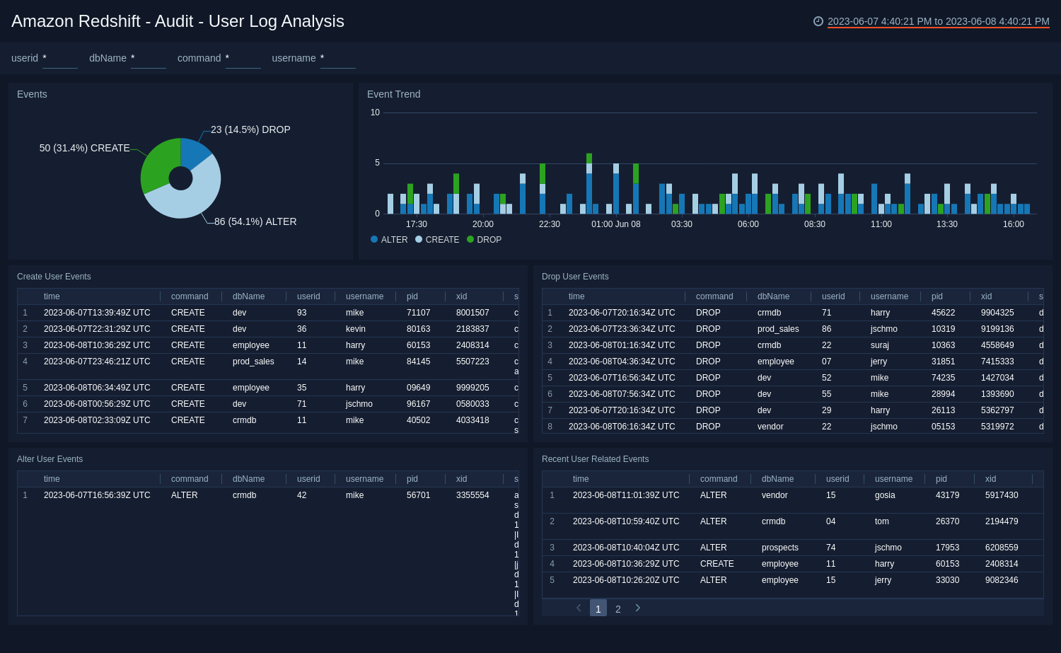Click the next page chevron under Recent User Related Events
This screenshot has width=1061, height=653.
[x=637, y=608]
